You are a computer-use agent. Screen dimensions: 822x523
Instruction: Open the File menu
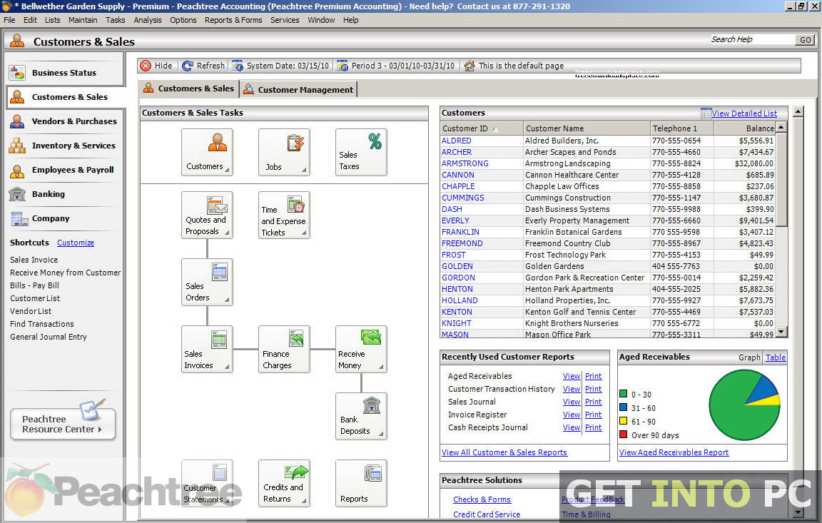[9, 20]
